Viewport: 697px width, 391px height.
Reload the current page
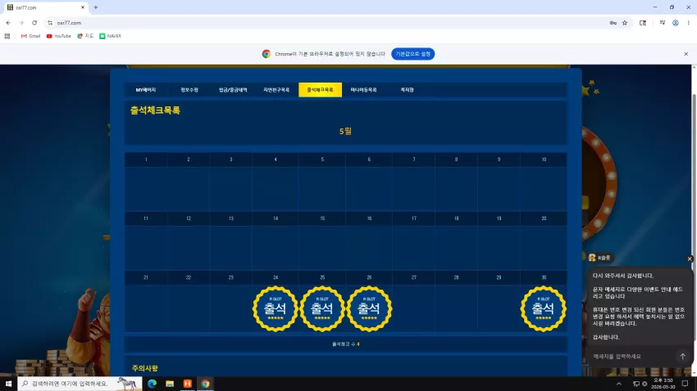click(34, 23)
